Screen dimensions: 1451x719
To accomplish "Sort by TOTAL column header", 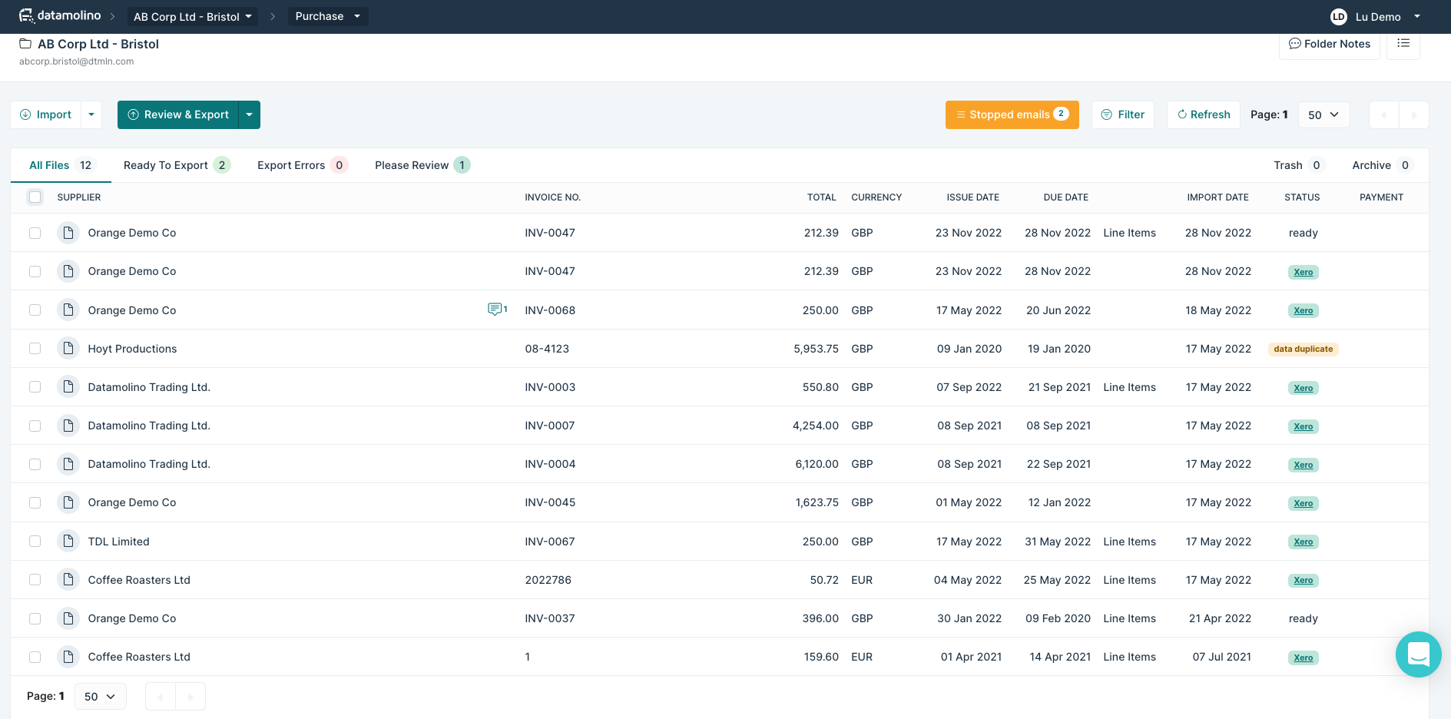I will click(x=822, y=197).
